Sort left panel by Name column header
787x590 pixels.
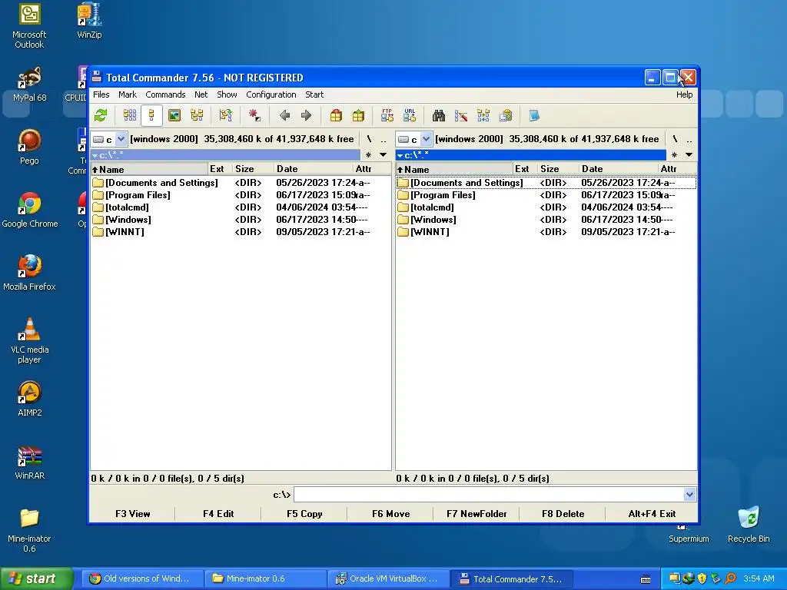click(x=149, y=169)
